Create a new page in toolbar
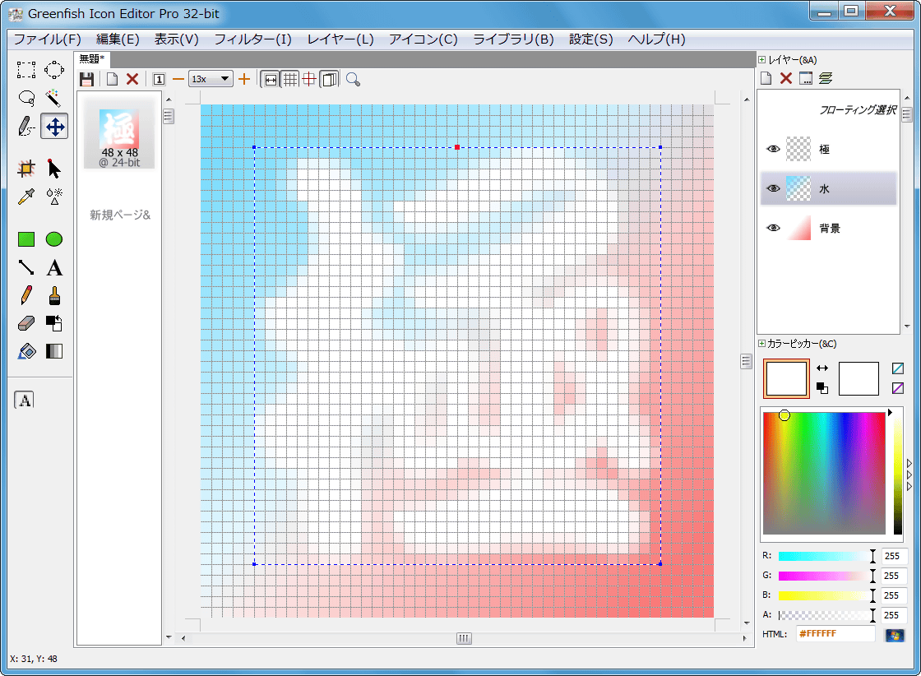Screen dimensions: 921x676 (x=112, y=79)
